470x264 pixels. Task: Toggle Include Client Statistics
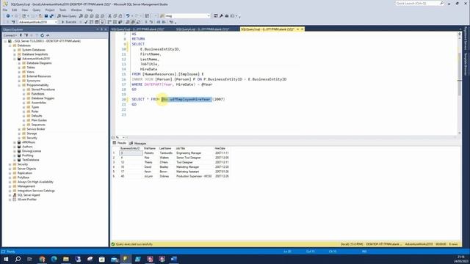120,22
